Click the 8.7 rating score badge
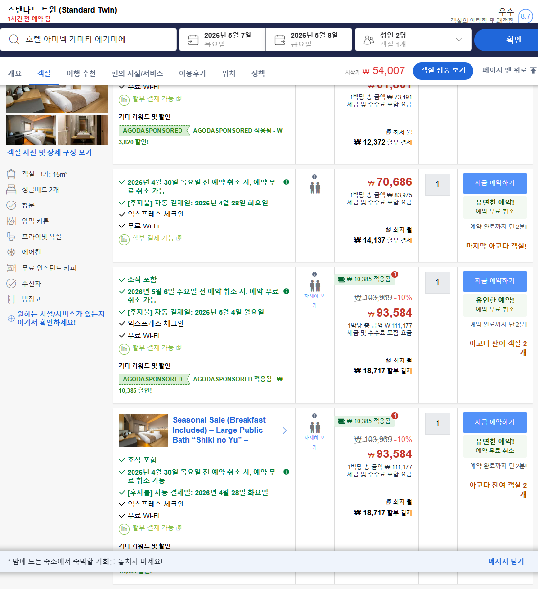 [x=525, y=16]
